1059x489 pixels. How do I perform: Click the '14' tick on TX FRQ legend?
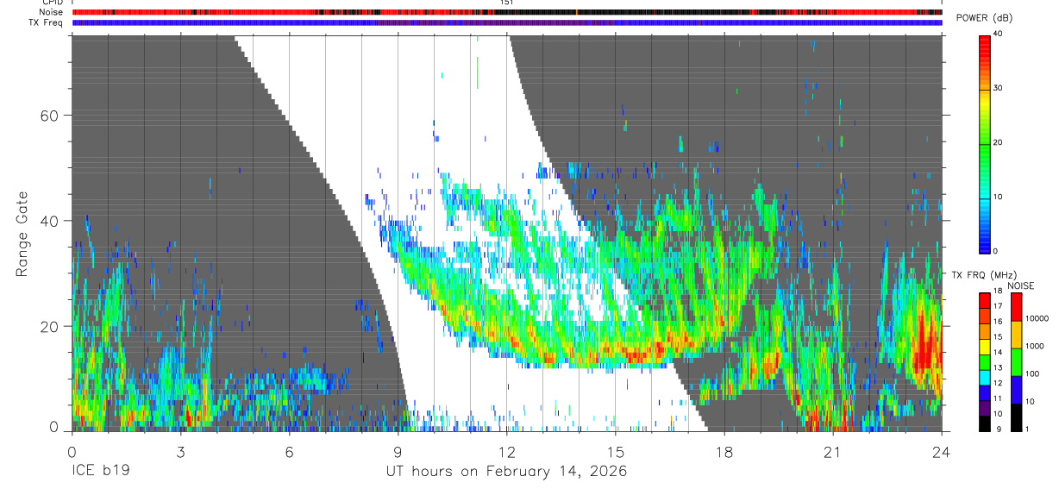[x=998, y=352]
